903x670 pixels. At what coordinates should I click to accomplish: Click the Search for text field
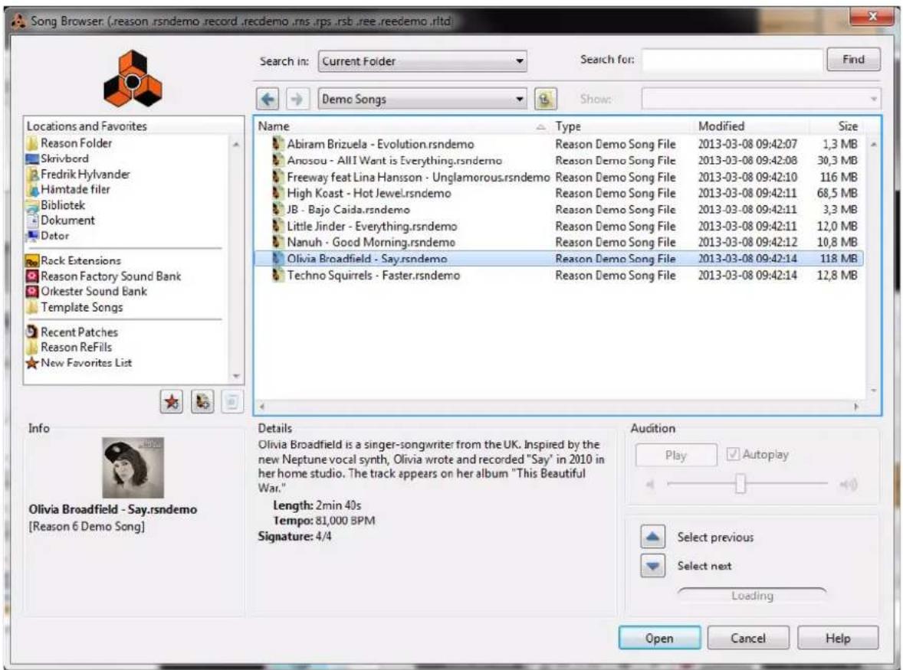[732, 59]
